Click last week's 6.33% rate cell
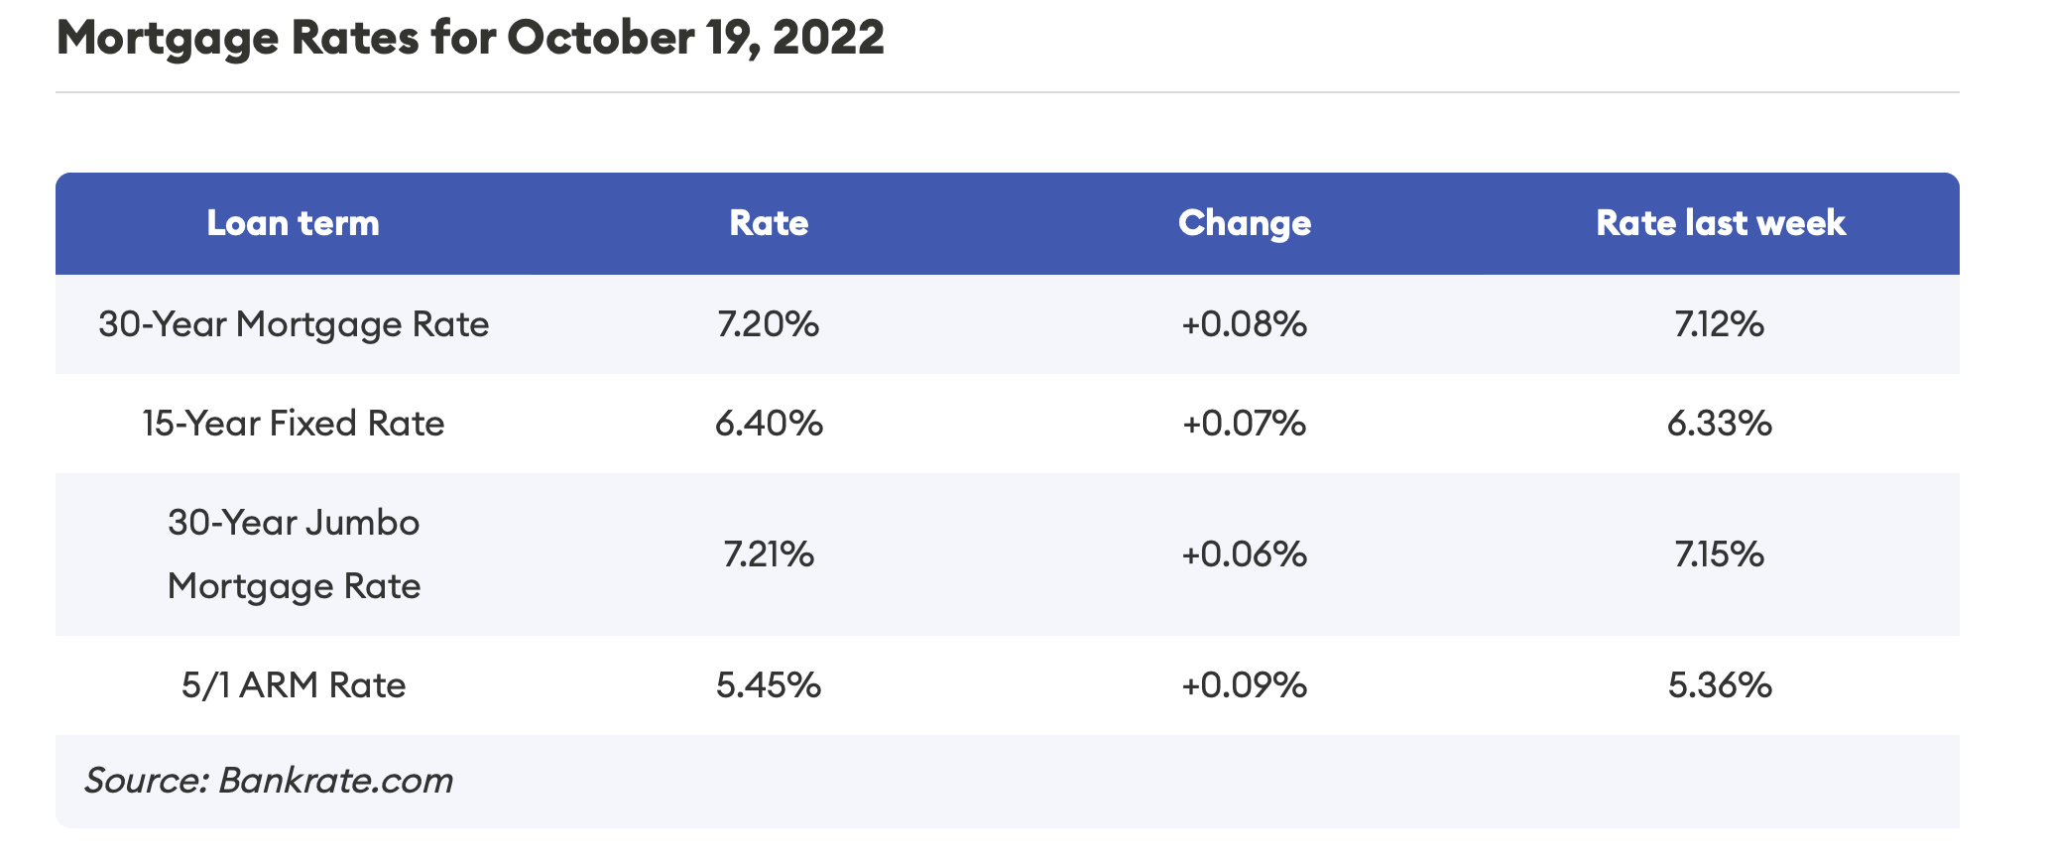This screenshot has height=861, width=2047. pyautogui.click(x=1720, y=424)
